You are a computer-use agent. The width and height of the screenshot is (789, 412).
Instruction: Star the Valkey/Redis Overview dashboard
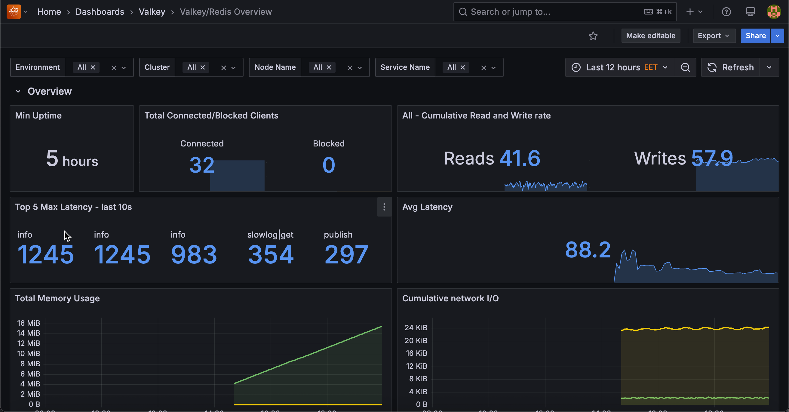(593, 36)
